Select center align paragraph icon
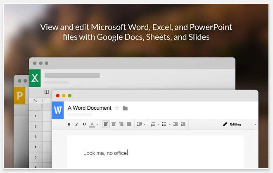The image size is (273, 173). (x=114, y=124)
